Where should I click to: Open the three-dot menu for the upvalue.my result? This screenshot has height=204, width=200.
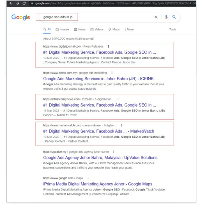(x=114, y=152)
